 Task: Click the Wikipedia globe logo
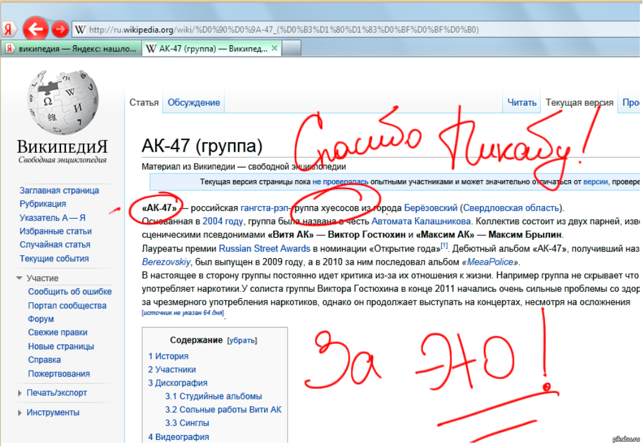pyautogui.click(x=62, y=103)
